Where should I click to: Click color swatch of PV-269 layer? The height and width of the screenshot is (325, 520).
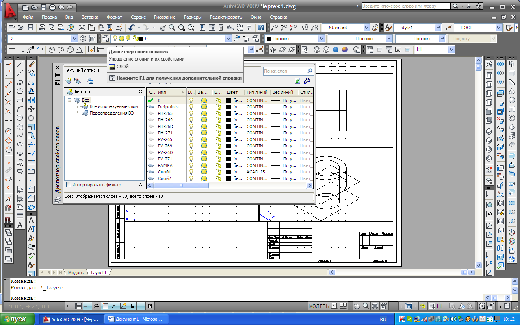click(228, 146)
